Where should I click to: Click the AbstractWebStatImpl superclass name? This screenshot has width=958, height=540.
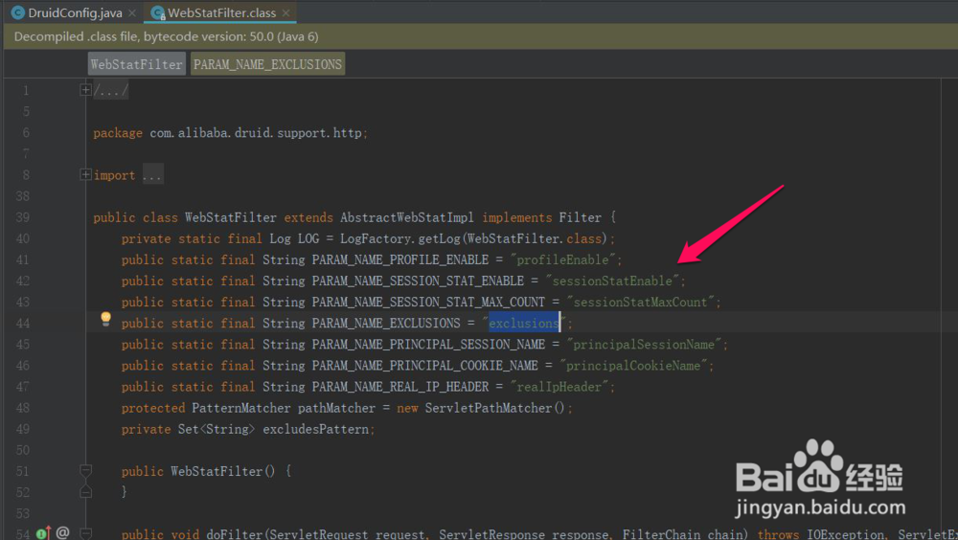pyautogui.click(x=407, y=218)
